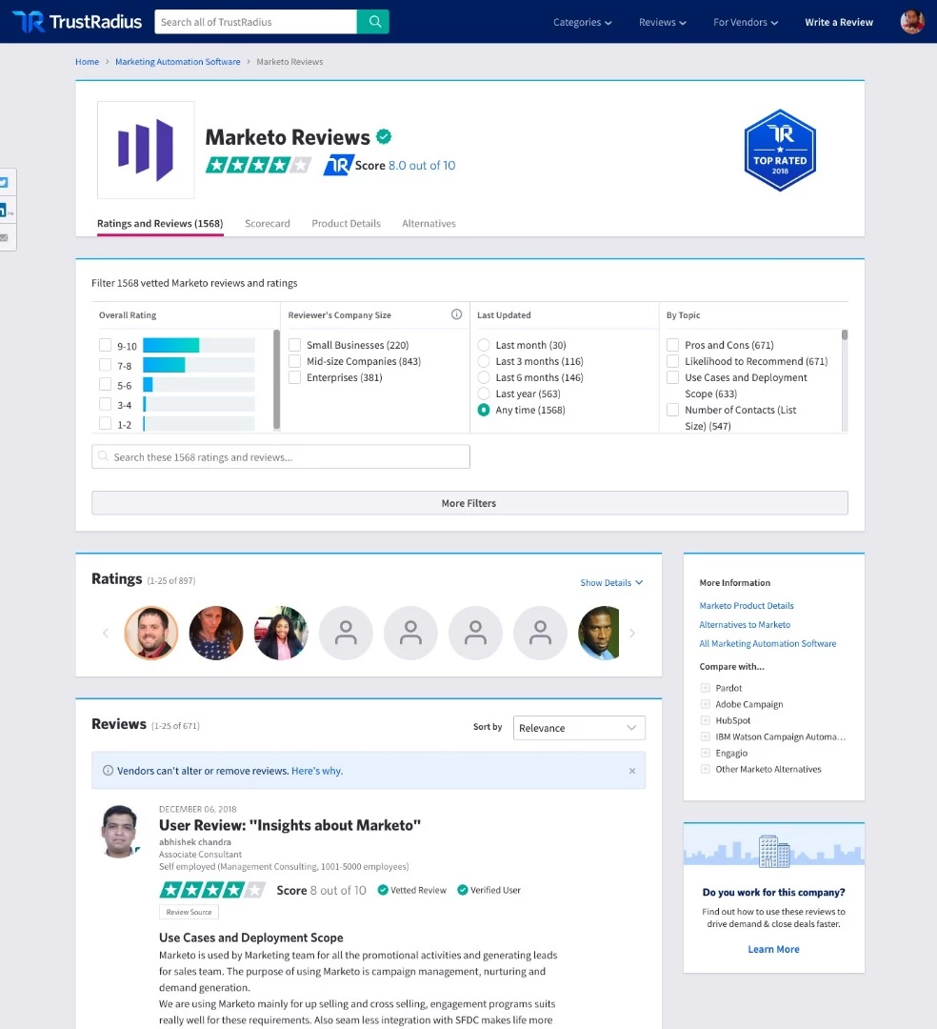Screen dimensions: 937x1029
Task: Click the Review Source button
Action: pos(189,912)
